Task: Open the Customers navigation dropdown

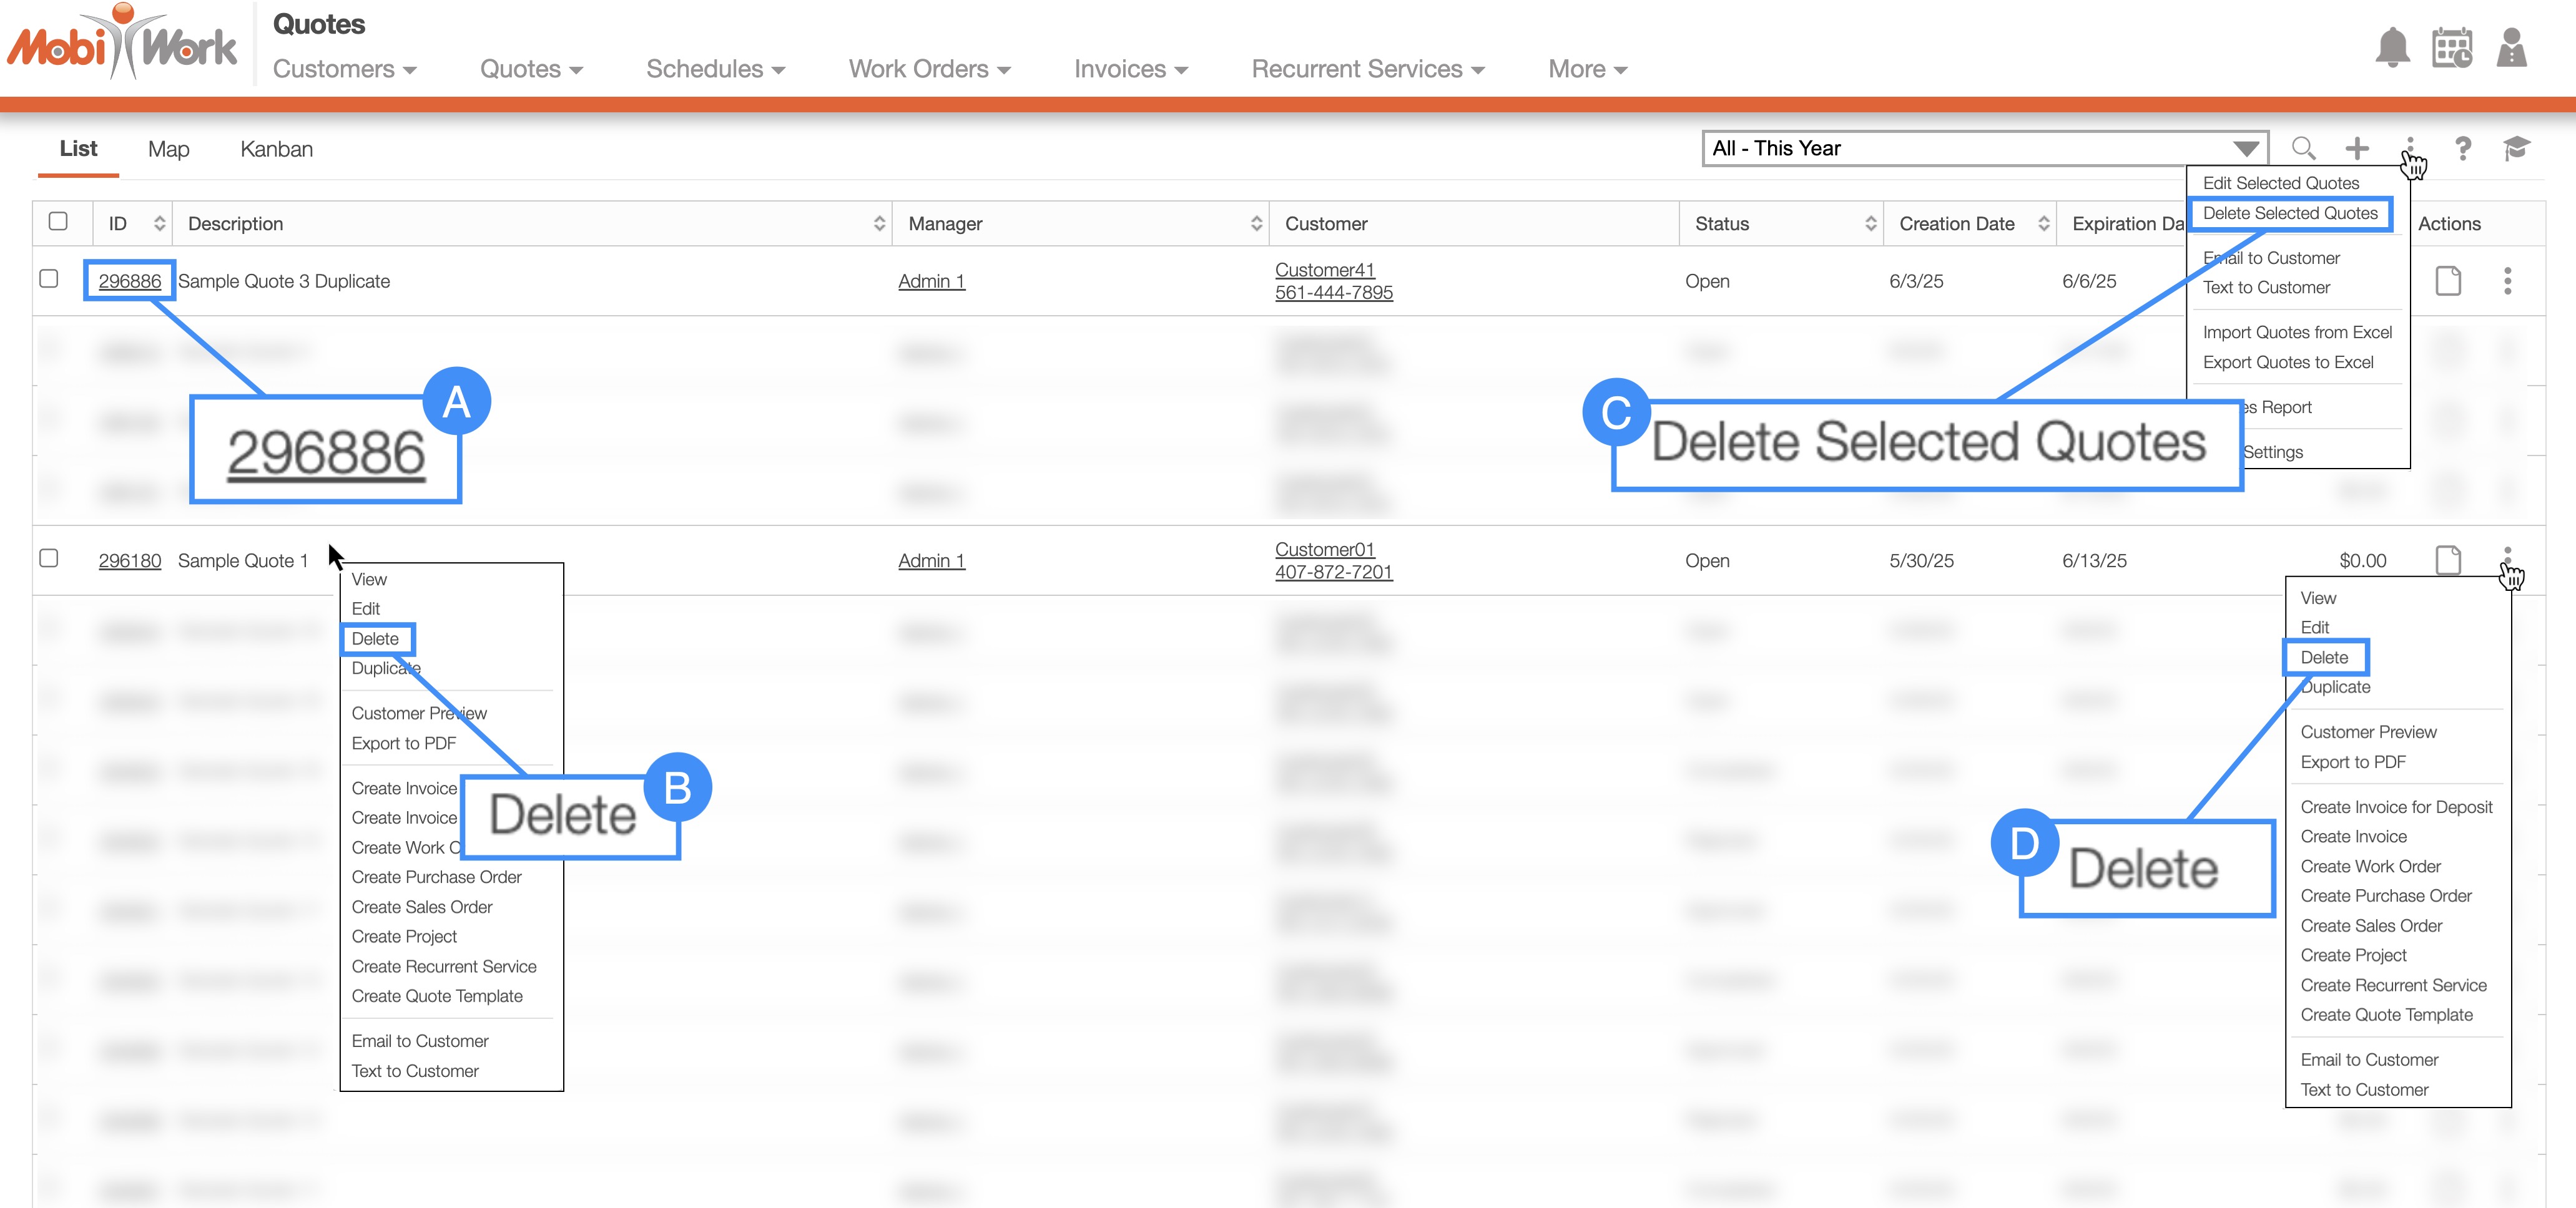Action: tap(344, 69)
